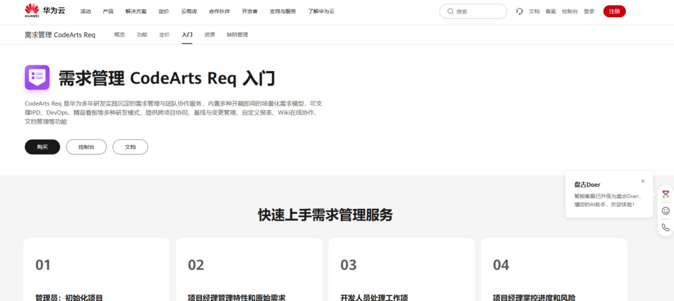Click the search input field
Image resolution: width=674 pixels, height=301 pixels.
tap(478, 11)
